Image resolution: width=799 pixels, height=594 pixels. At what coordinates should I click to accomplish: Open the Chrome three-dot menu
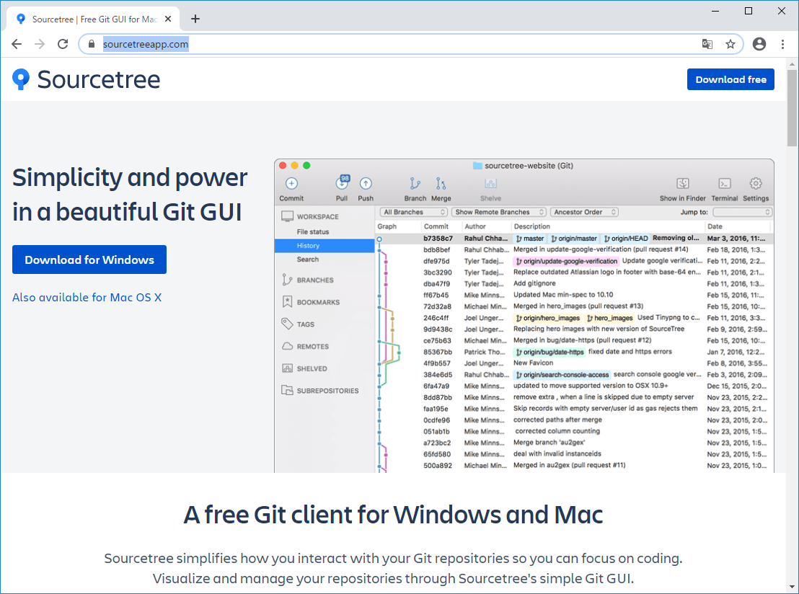(782, 44)
